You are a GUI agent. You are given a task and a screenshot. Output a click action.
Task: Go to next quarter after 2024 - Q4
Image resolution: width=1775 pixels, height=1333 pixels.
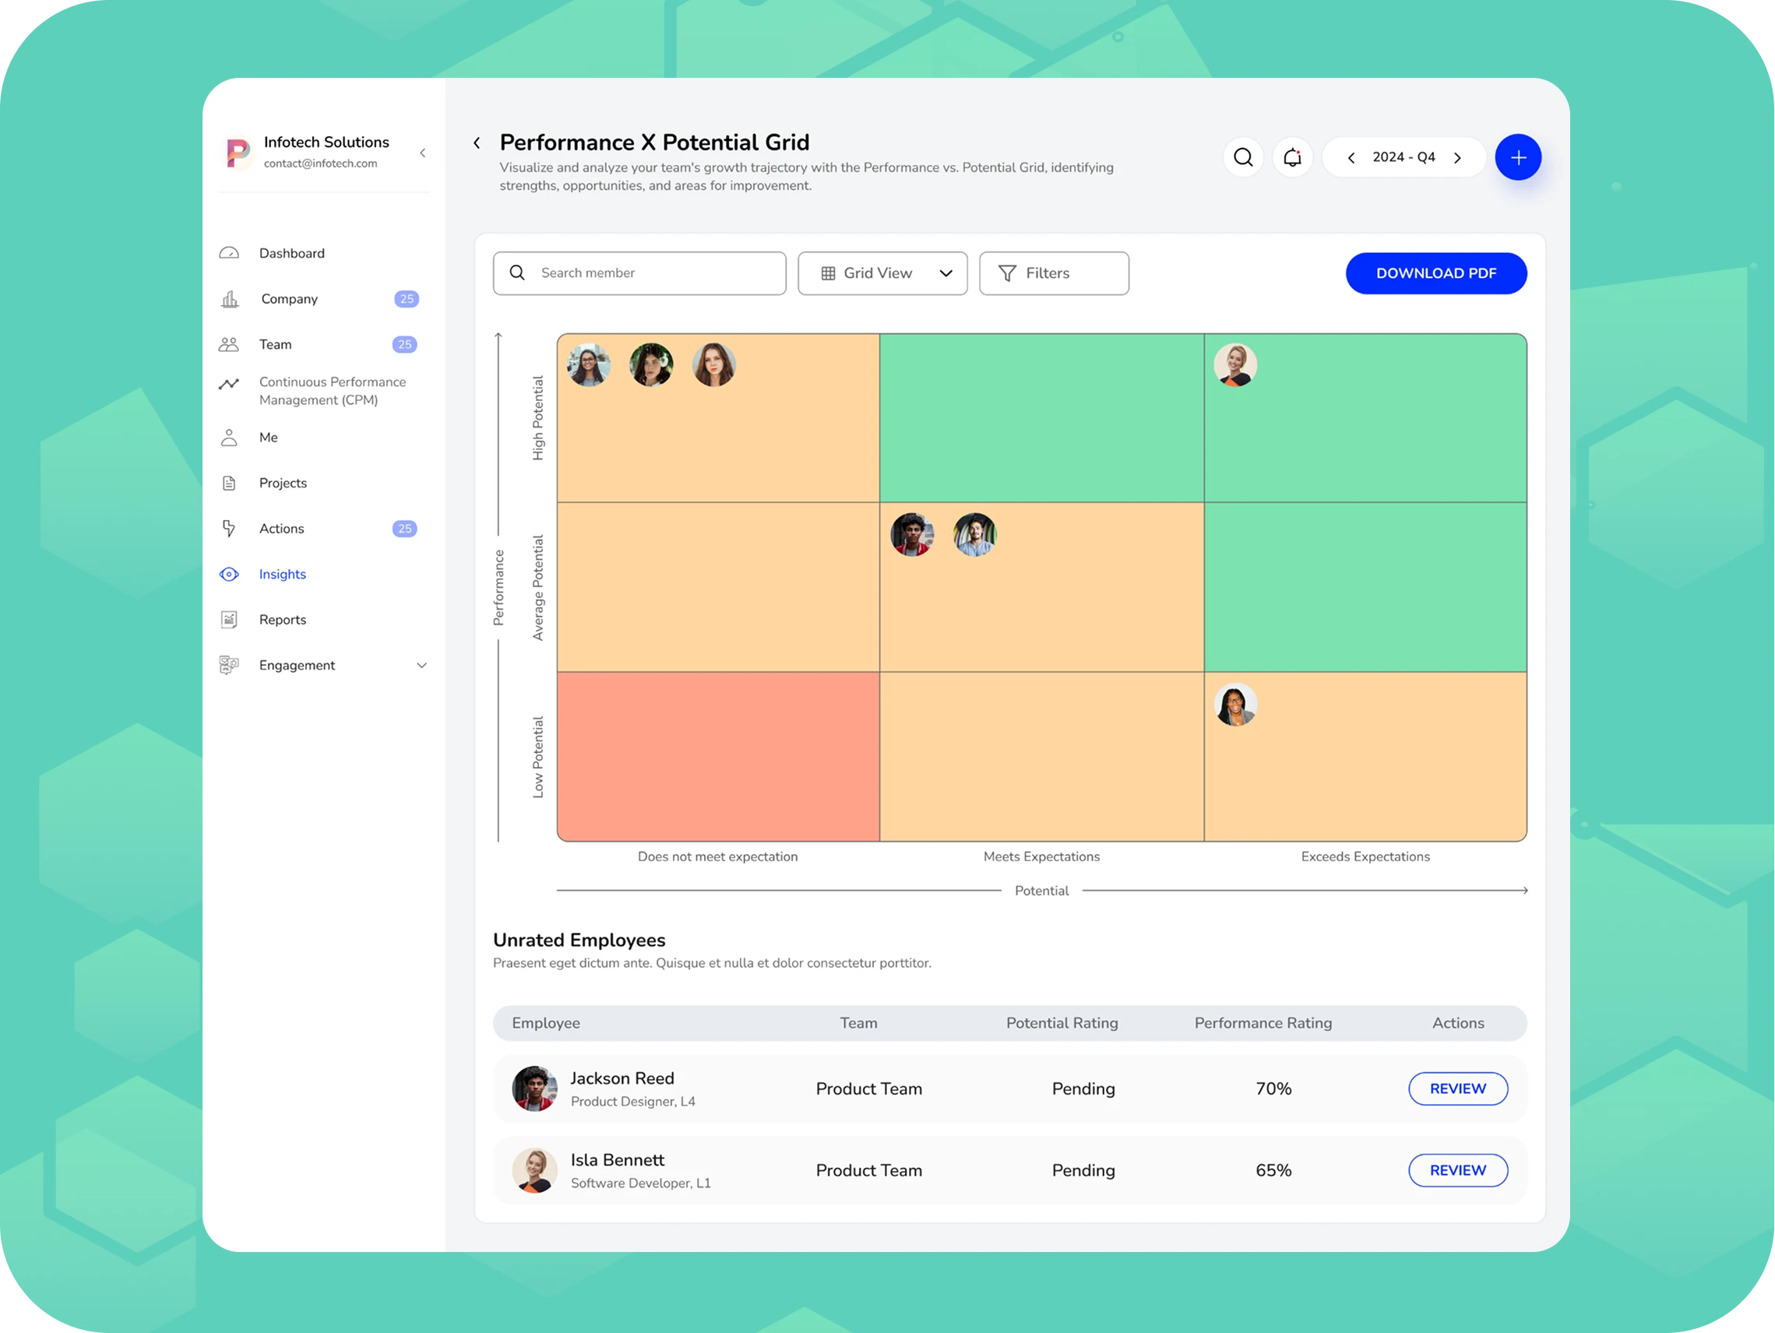click(x=1457, y=158)
